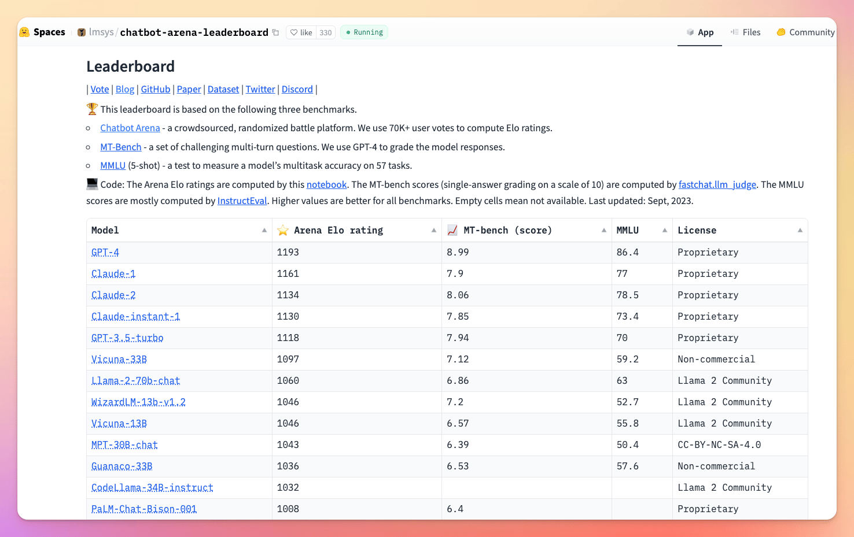The height and width of the screenshot is (537, 854).
Task: Click the Leaderboard heading
Action: (131, 66)
